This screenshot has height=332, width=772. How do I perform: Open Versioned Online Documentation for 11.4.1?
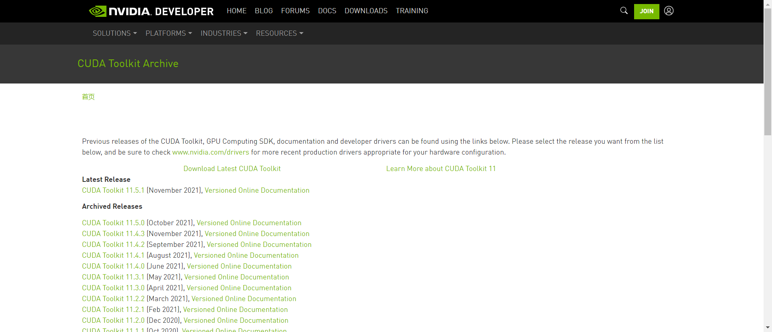pyautogui.click(x=246, y=255)
